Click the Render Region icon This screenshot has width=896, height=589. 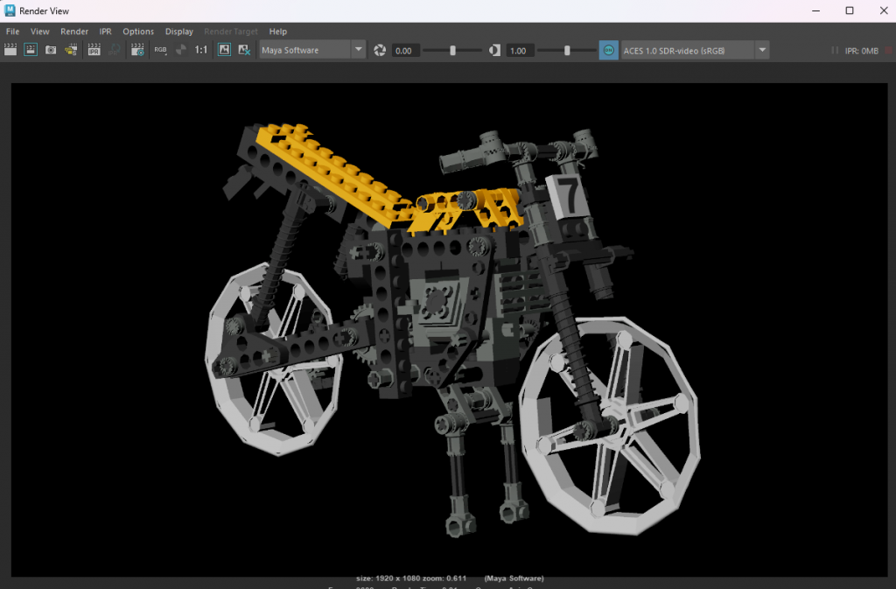pos(31,51)
